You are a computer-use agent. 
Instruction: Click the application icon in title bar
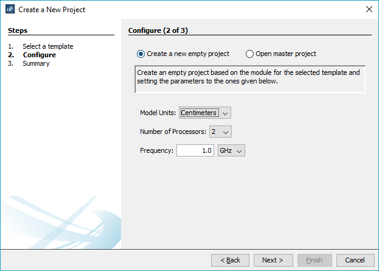pos(10,10)
